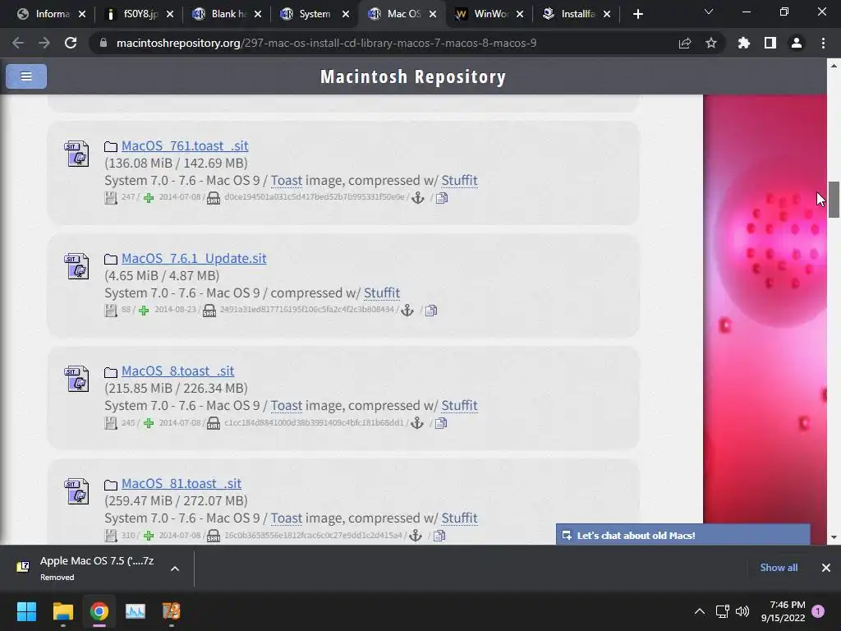Screen dimensions: 841x631
Task: Download MacOS_761.toast_.sit link
Action: (185, 146)
